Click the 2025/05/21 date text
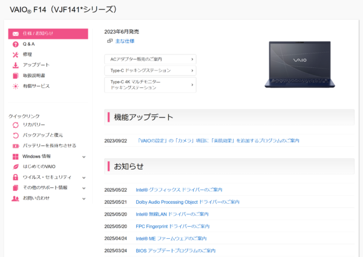The height and width of the screenshot is (257, 363). 116,202
